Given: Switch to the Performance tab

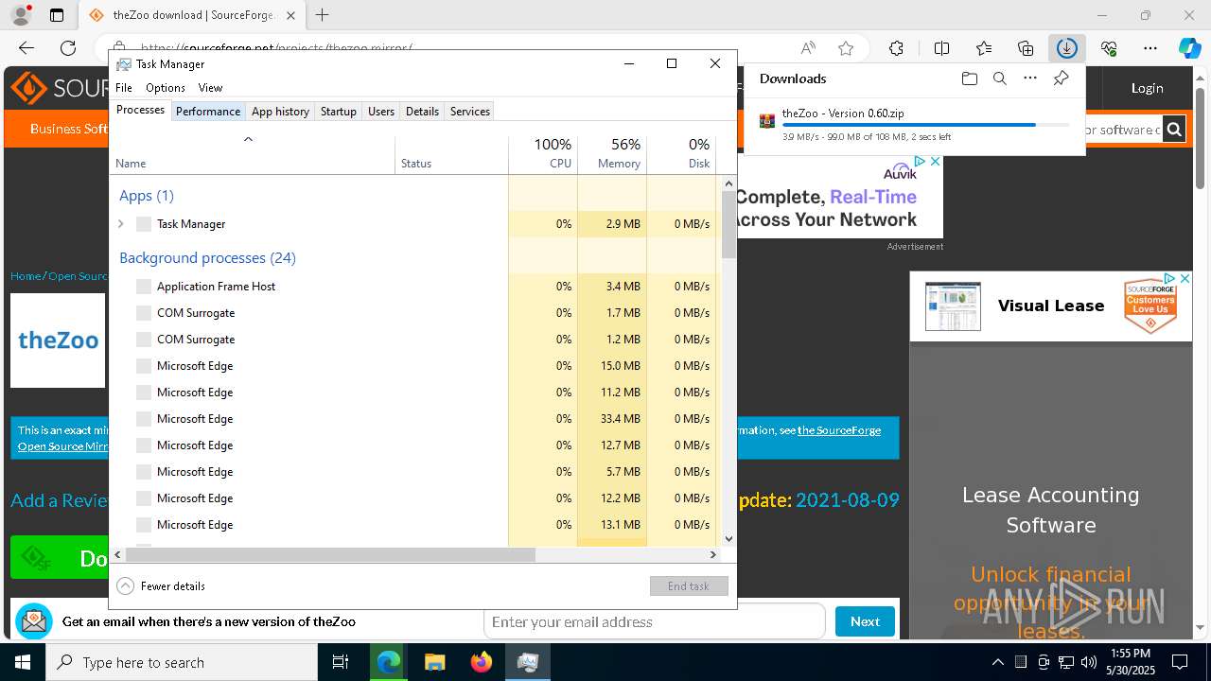Looking at the screenshot, I should click(x=208, y=112).
